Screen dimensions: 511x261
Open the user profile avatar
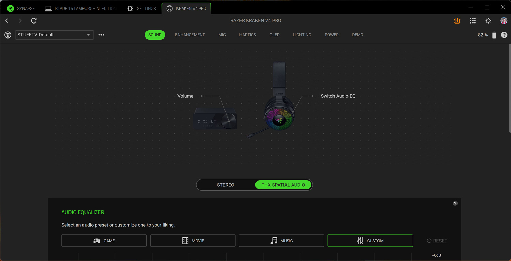click(x=504, y=21)
